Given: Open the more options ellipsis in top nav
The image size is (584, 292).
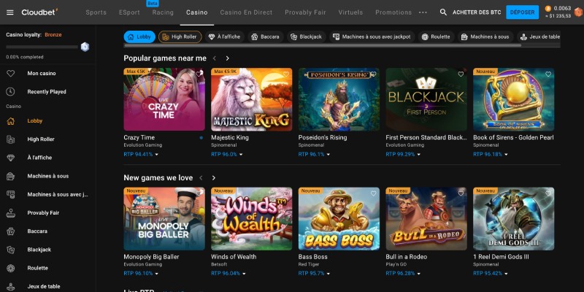Looking at the screenshot, I should tap(423, 12).
